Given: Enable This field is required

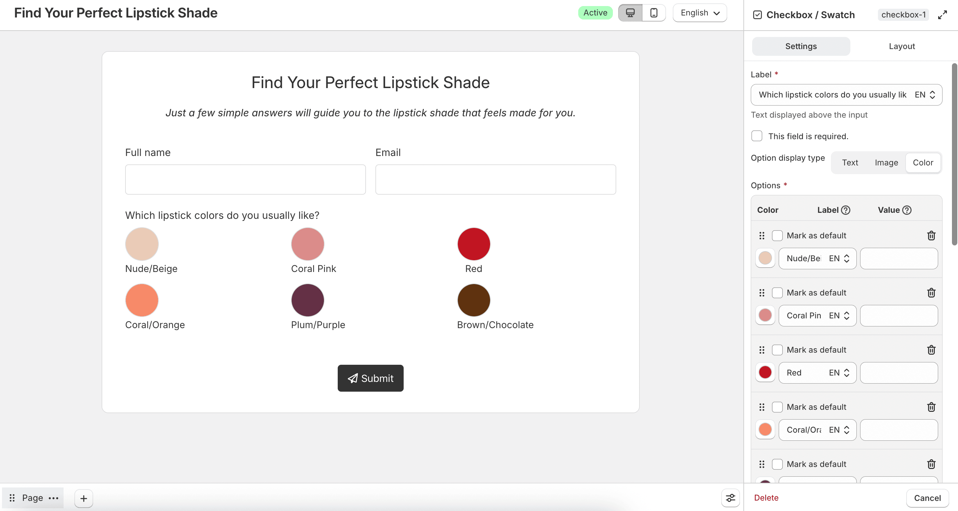Looking at the screenshot, I should tap(757, 136).
